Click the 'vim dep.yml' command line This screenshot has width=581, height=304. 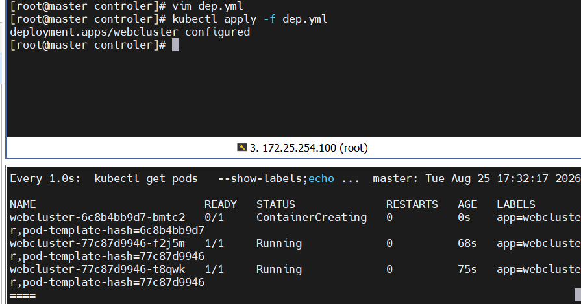(x=208, y=6)
